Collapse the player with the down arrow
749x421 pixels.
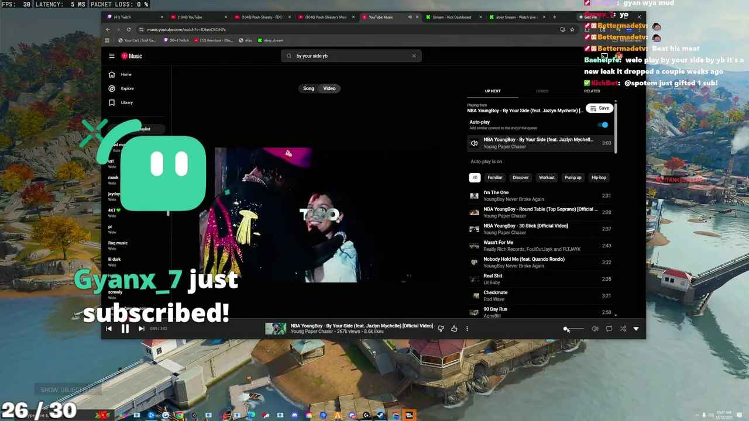636,329
